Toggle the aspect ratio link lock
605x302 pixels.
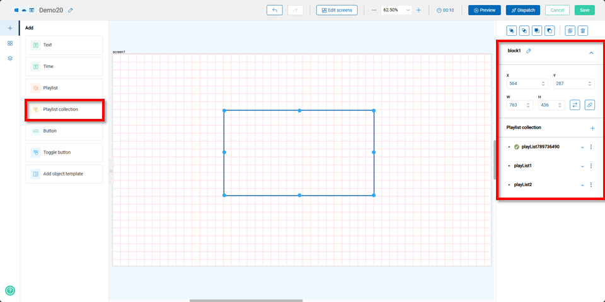point(590,105)
